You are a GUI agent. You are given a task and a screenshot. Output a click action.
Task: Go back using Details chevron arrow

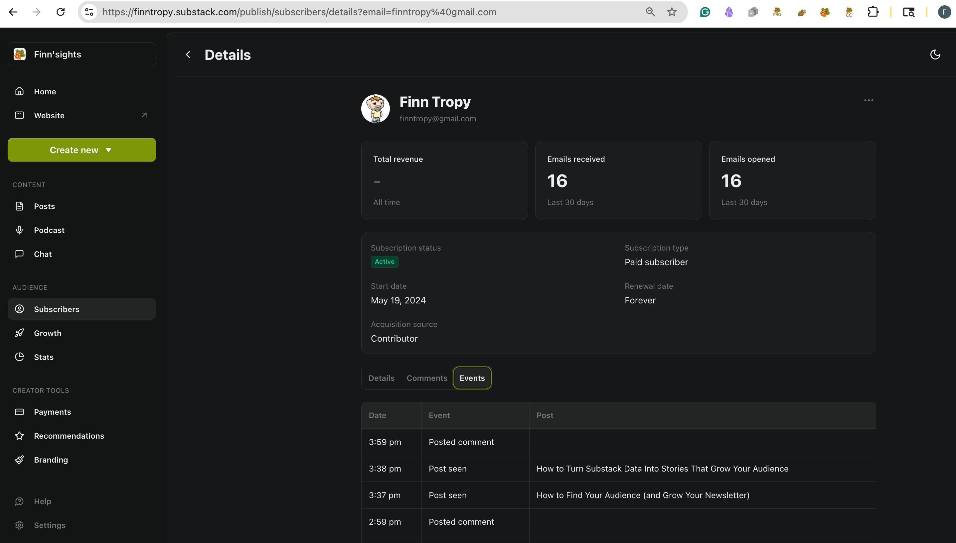click(188, 55)
